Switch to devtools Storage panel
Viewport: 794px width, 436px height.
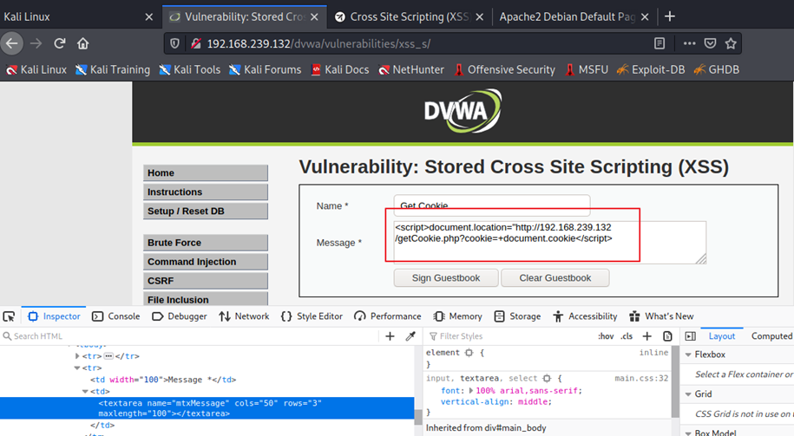pyautogui.click(x=517, y=316)
